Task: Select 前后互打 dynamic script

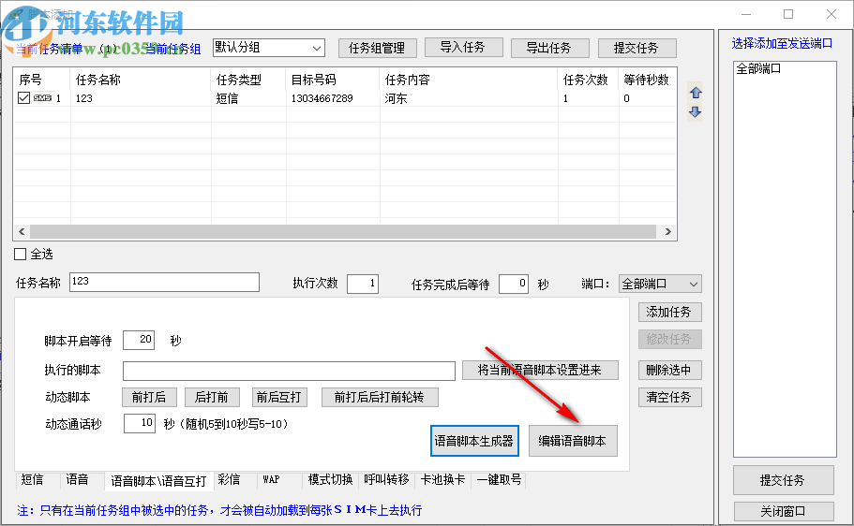Action: click(x=279, y=397)
